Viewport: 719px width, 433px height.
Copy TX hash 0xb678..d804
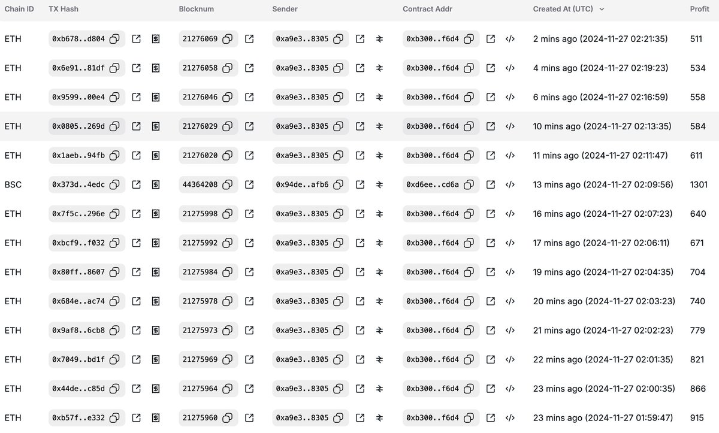[114, 39]
